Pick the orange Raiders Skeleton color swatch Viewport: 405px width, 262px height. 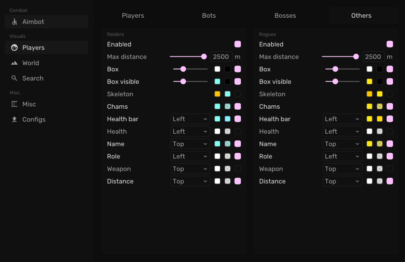217,94
